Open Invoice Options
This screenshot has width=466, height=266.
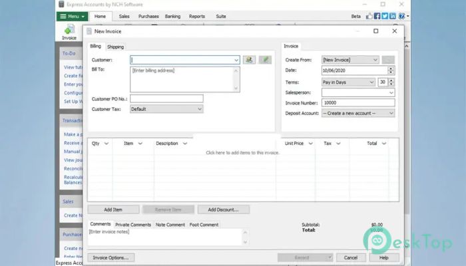point(111,257)
